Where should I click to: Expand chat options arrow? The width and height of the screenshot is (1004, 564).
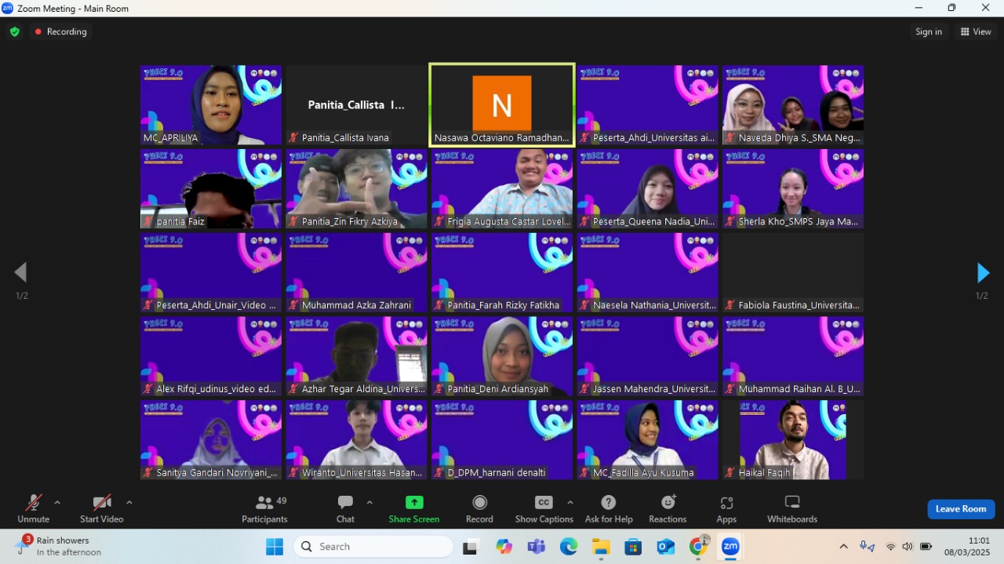(x=369, y=503)
